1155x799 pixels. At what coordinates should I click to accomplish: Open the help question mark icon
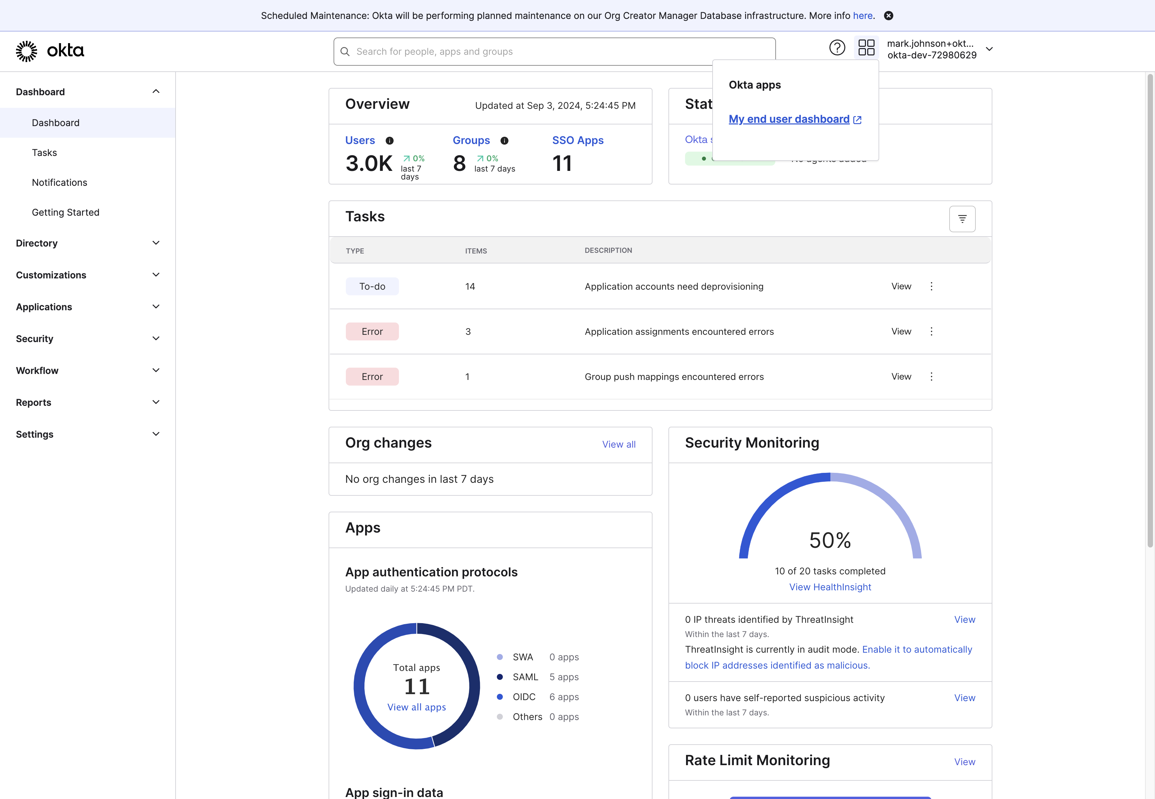[837, 48]
